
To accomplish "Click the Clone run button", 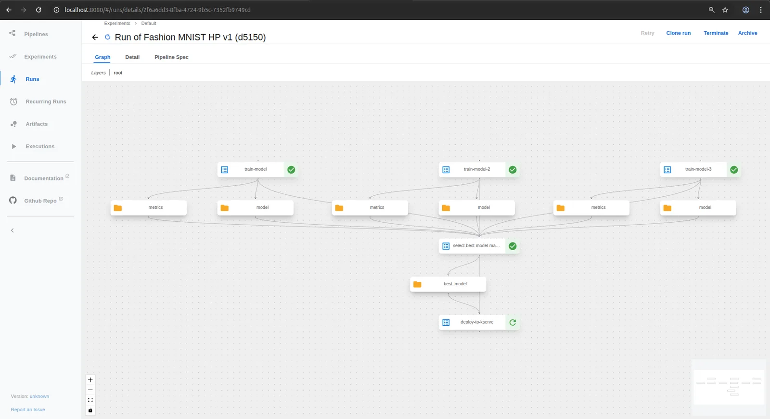I will [x=679, y=33].
